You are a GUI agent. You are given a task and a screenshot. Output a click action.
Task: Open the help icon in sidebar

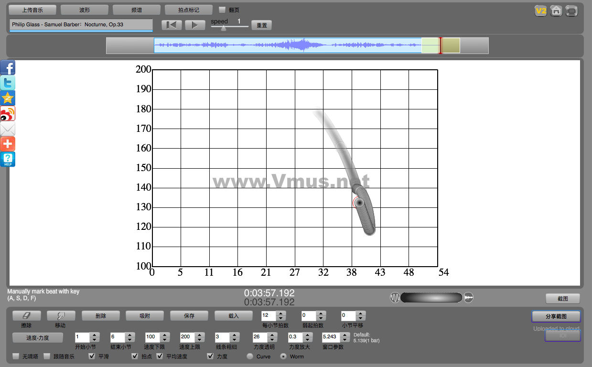8,159
